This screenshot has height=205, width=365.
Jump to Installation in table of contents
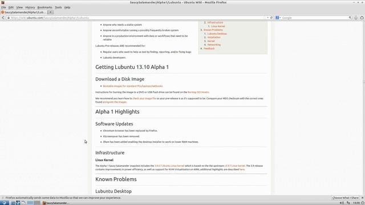[214, 38]
